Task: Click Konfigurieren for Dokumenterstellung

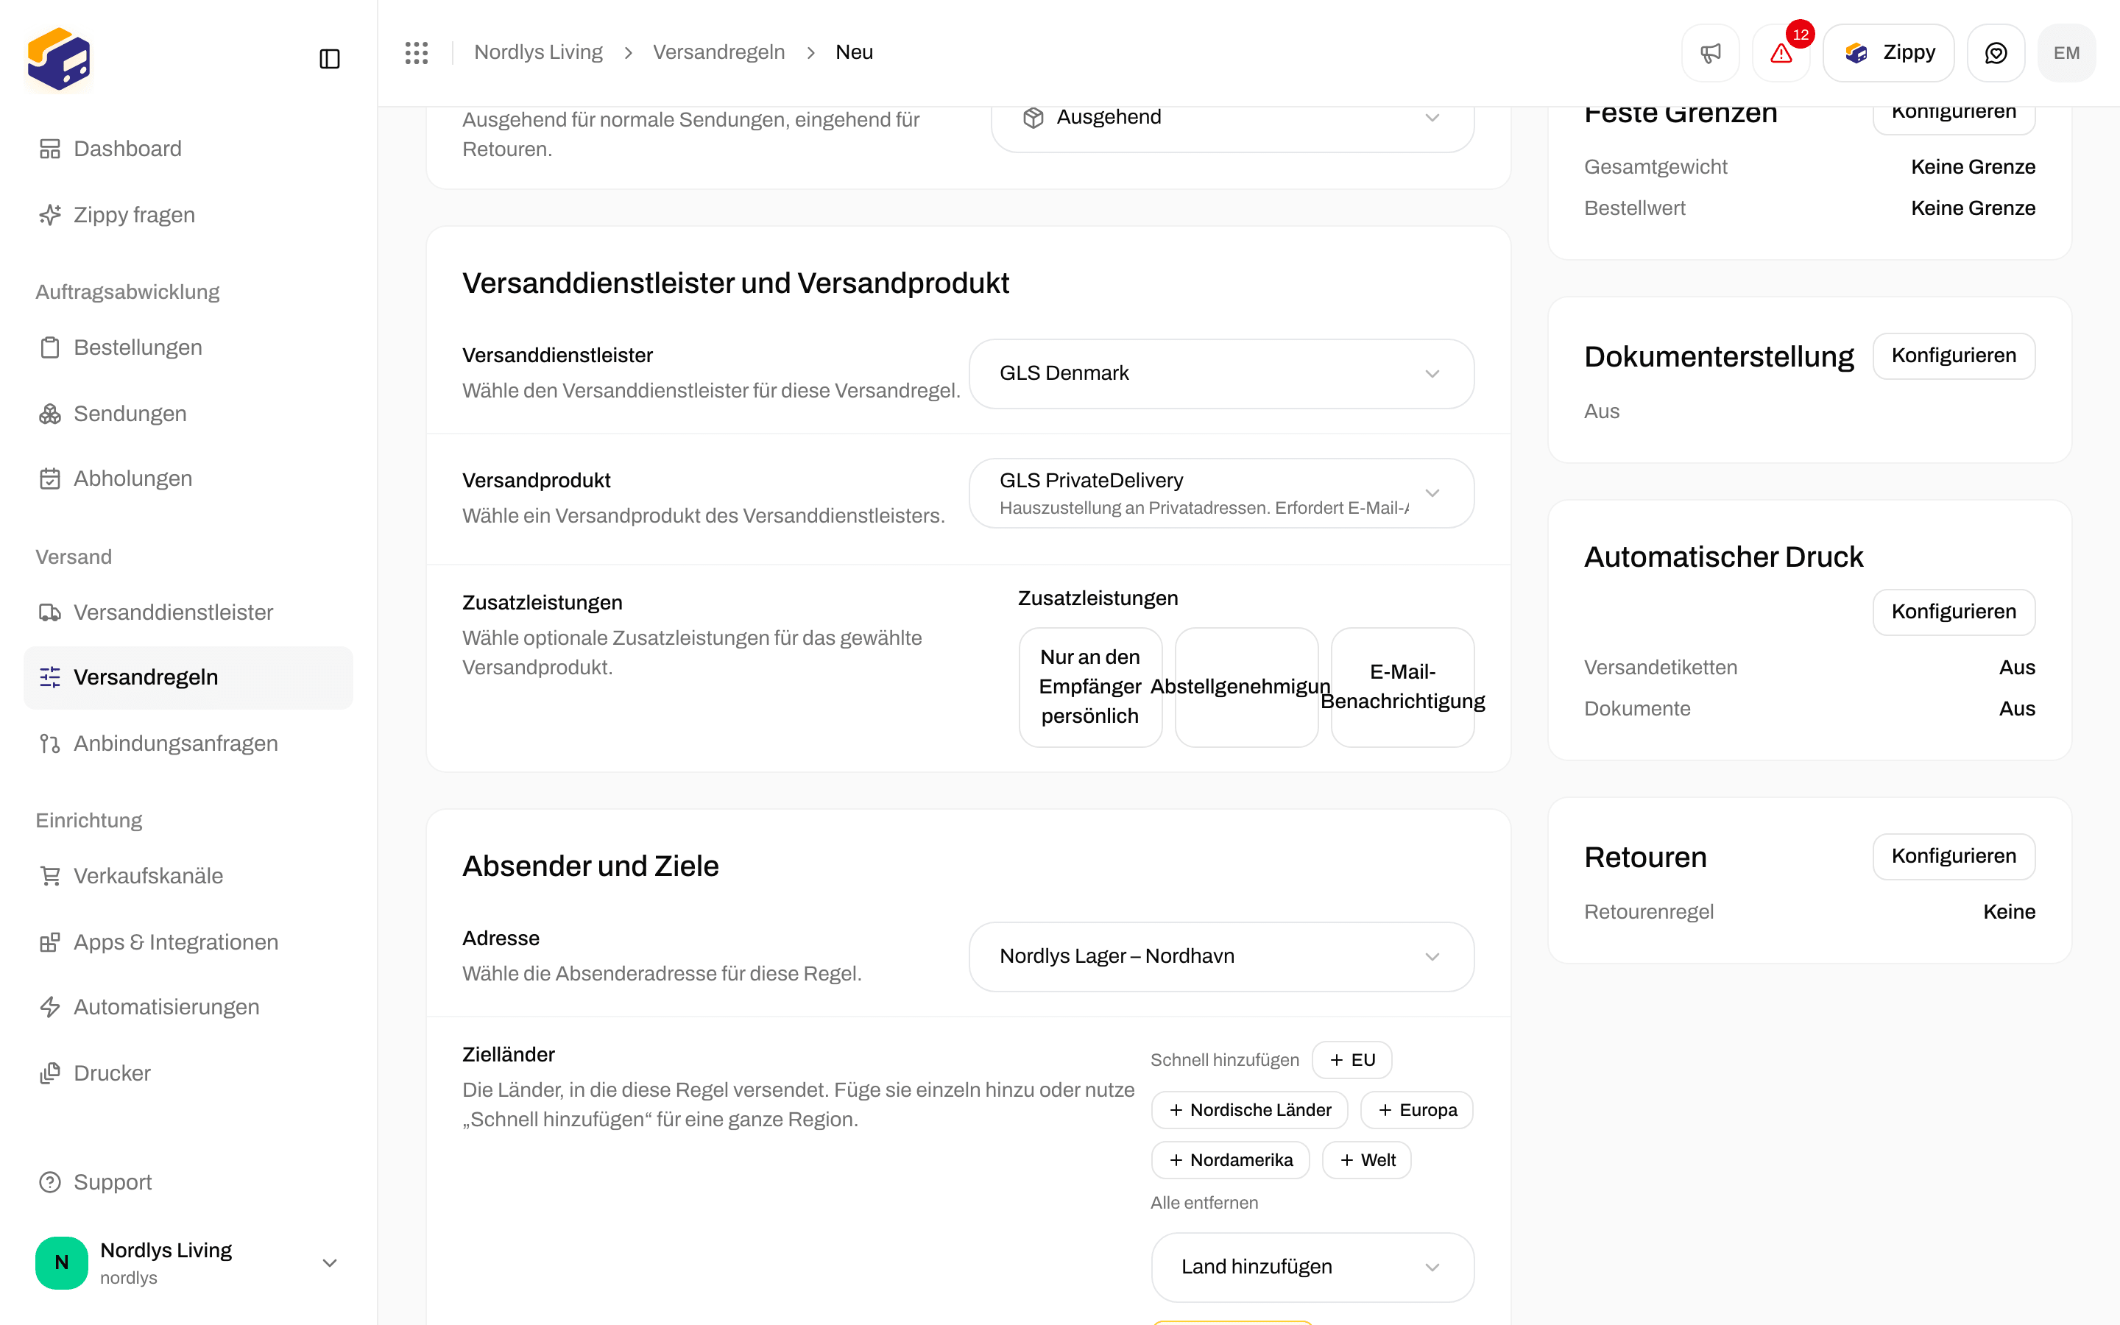Action: [1954, 356]
